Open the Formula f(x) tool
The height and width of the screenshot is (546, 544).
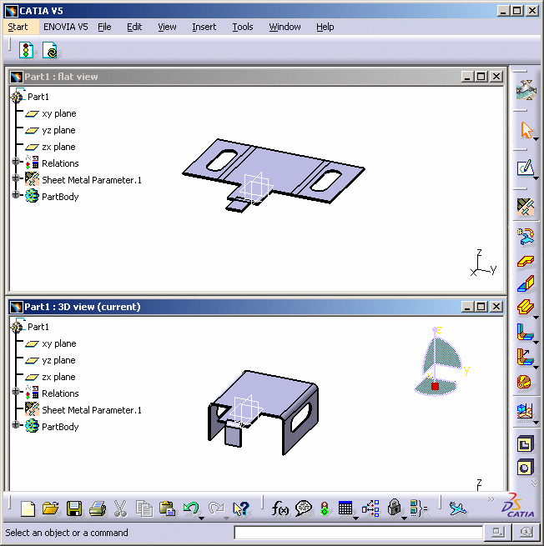pyautogui.click(x=280, y=508)
